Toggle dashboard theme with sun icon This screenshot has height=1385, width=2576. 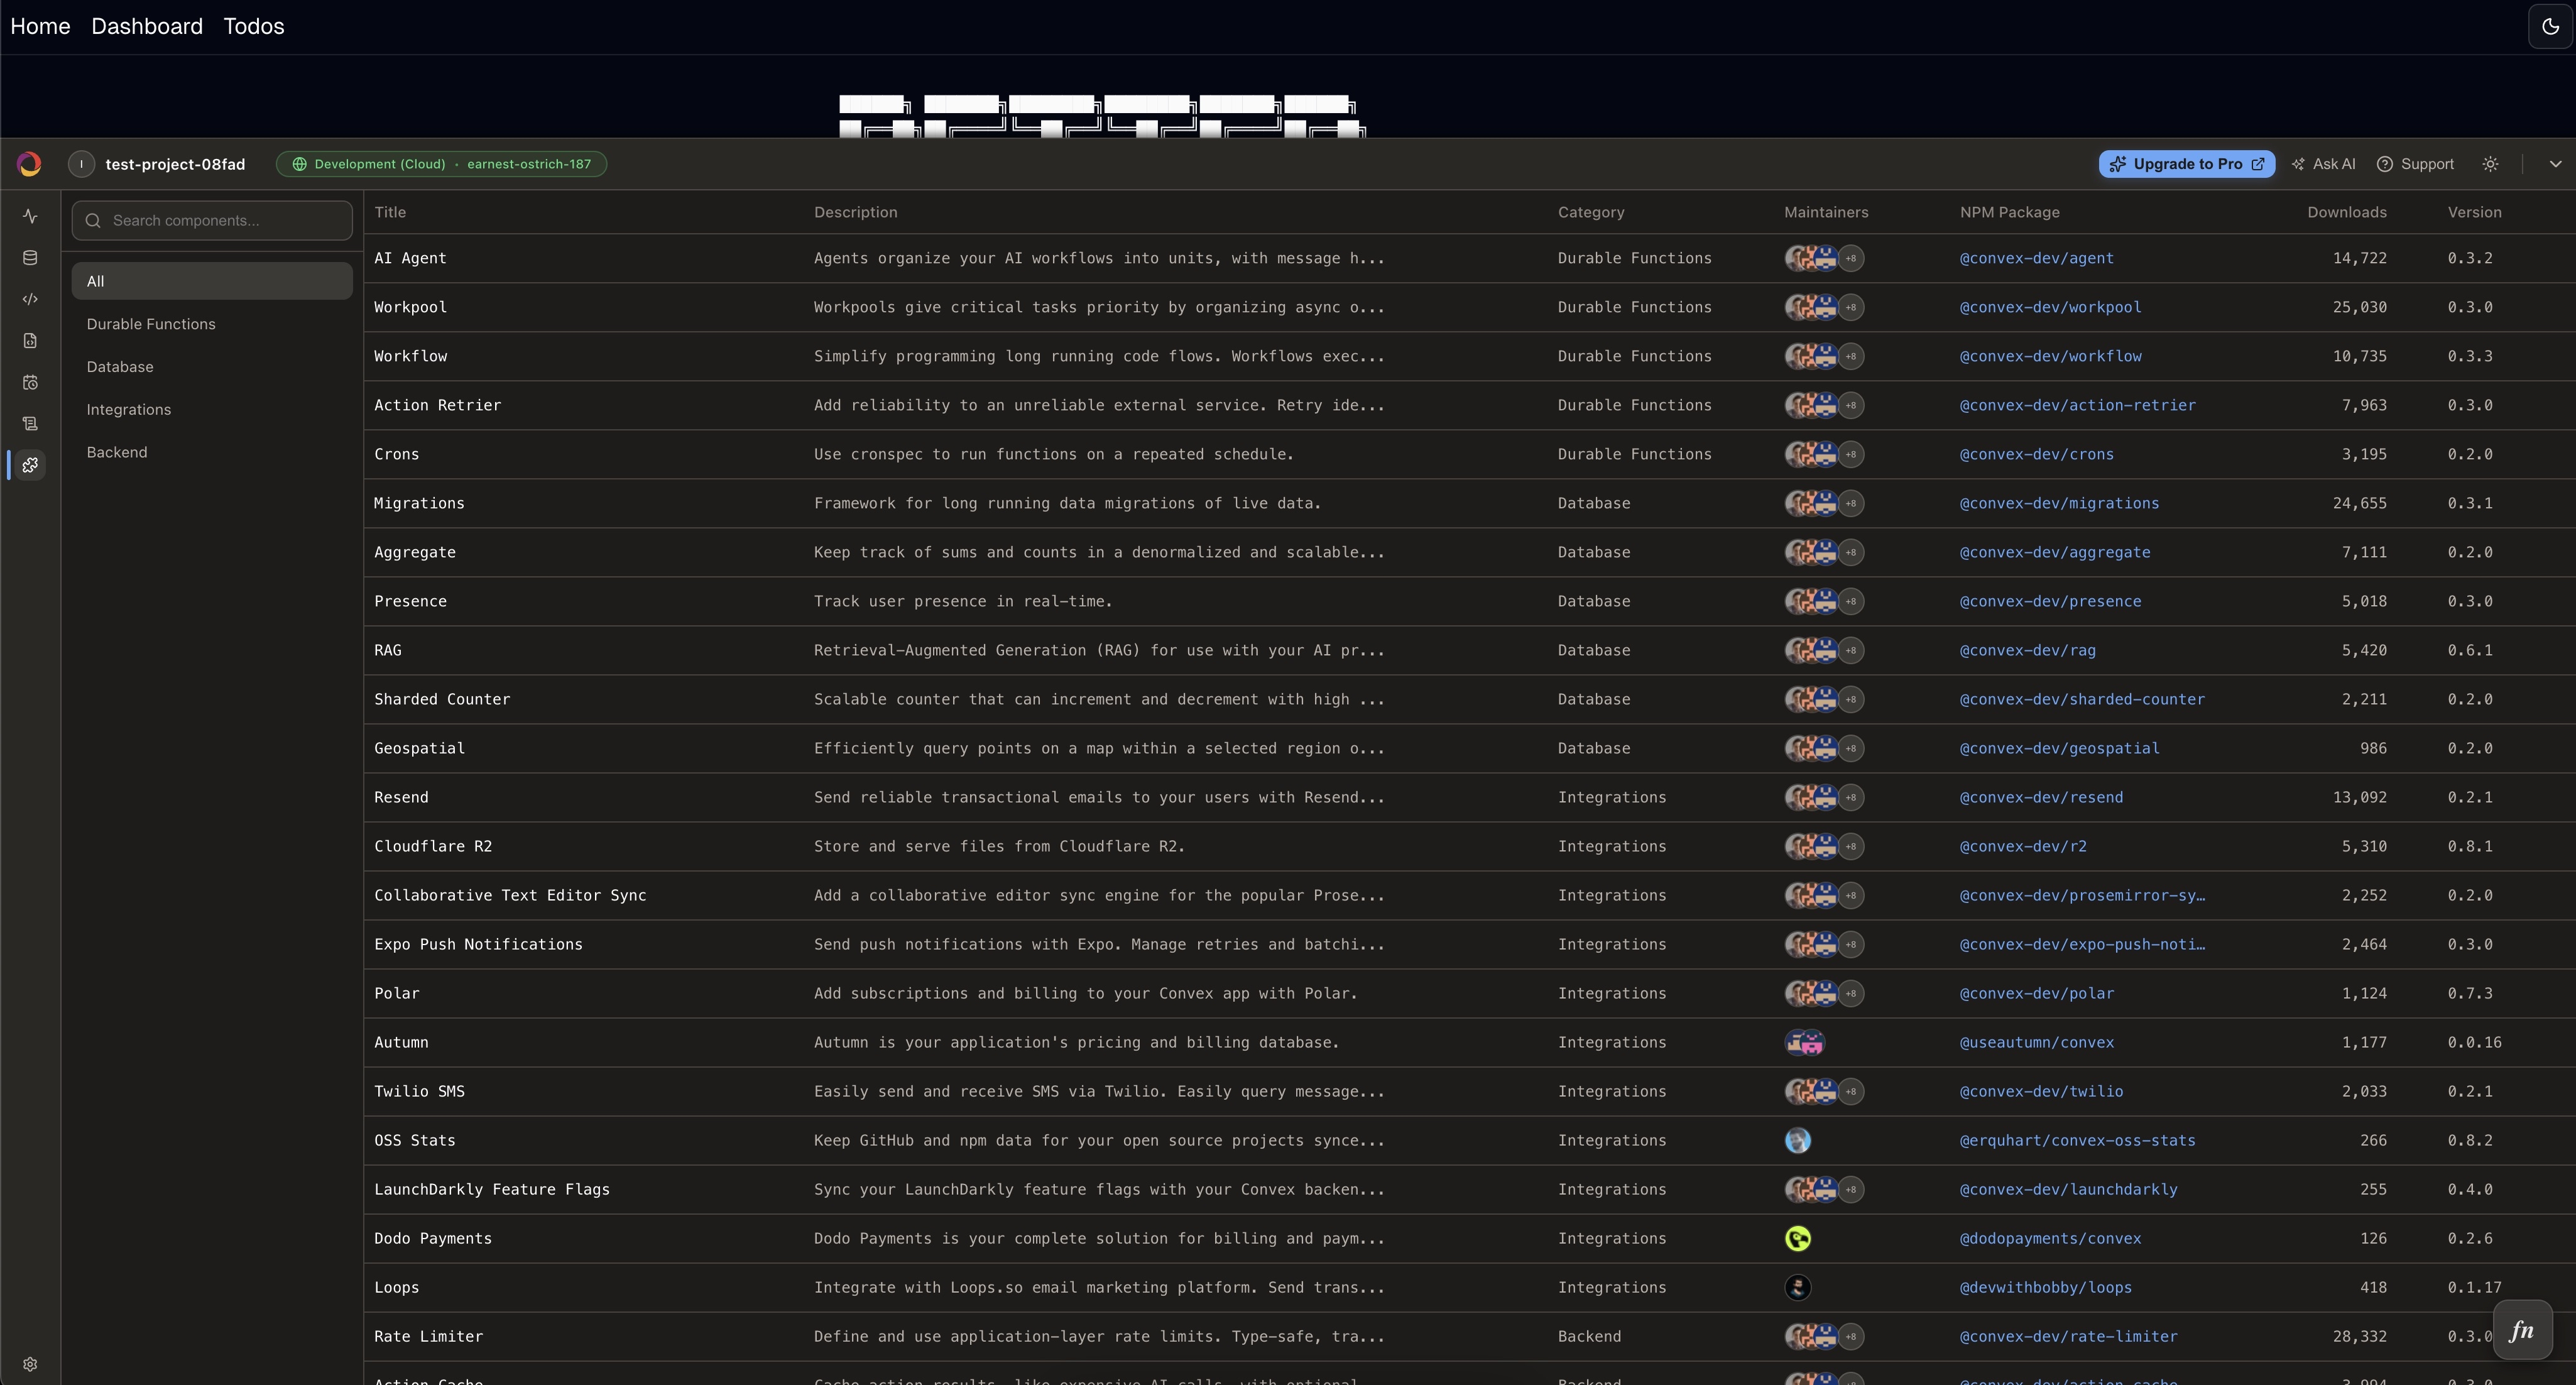2490,164
